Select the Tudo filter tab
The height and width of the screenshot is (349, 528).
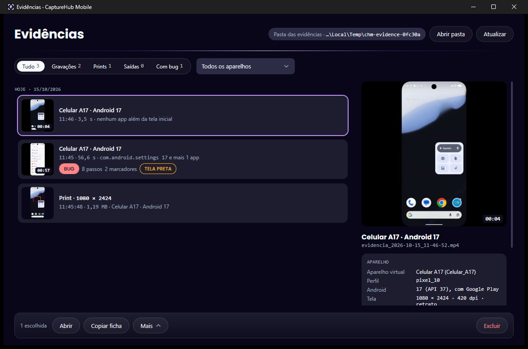coord(30,66)
